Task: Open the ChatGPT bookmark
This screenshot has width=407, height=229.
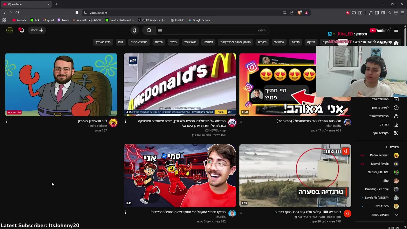Action: (x=177, y=20)
